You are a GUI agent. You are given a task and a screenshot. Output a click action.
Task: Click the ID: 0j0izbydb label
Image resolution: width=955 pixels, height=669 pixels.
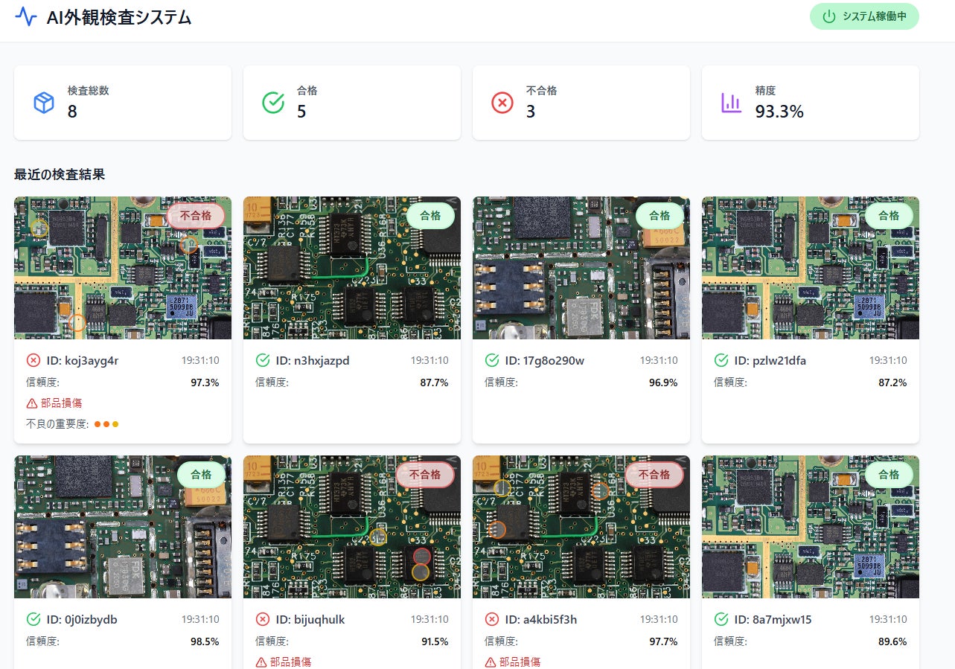point(82,620)
